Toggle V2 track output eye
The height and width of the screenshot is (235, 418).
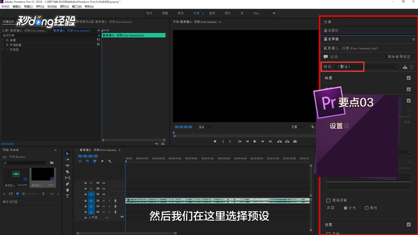point(104,189)
